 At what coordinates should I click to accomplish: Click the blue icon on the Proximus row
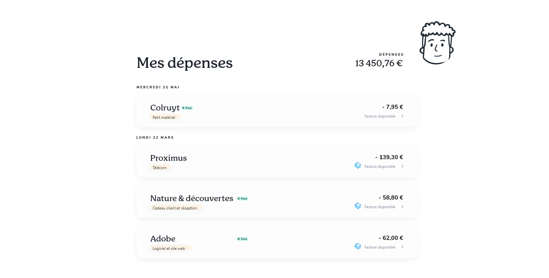point(358,166)
